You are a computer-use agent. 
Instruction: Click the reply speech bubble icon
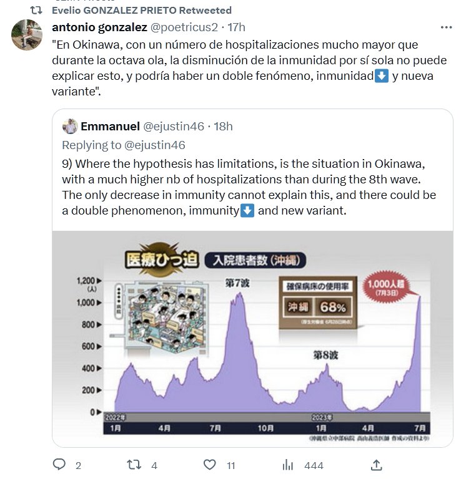(x=59, y=465)
